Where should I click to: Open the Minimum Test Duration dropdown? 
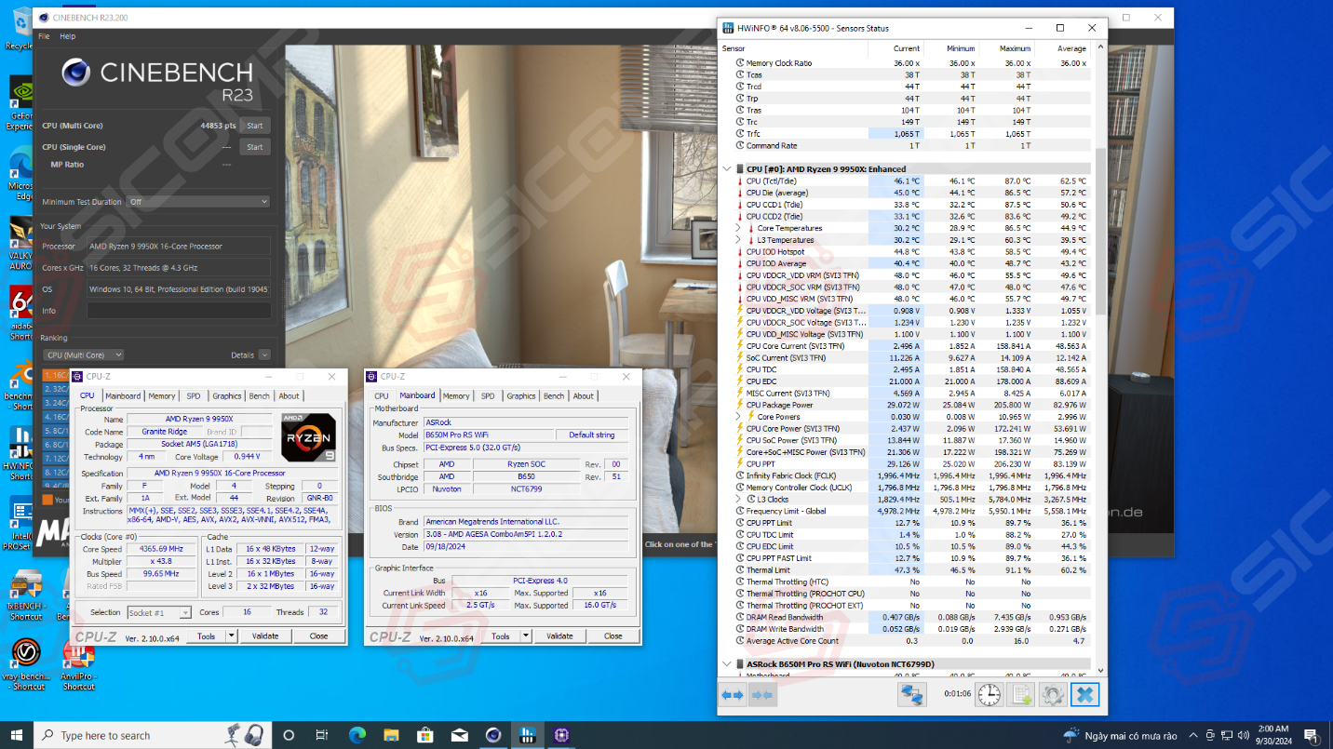199,202
